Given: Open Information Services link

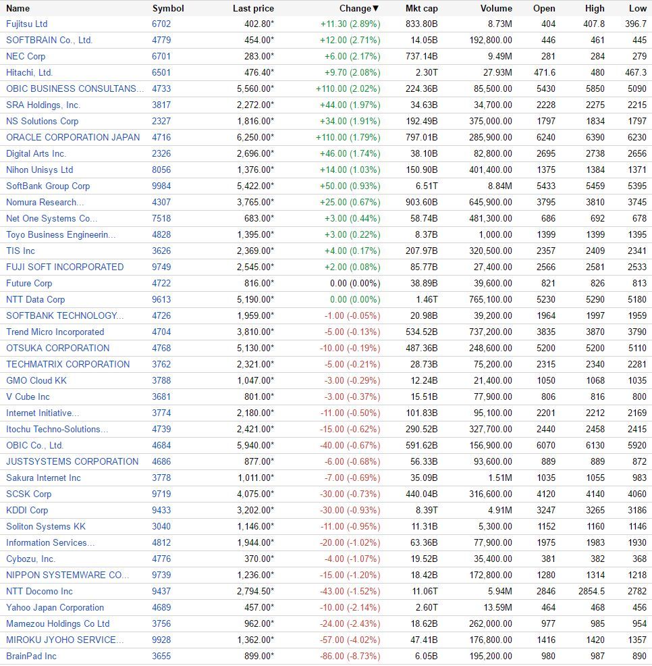Looking at the screenshot, I should [51, 542].
